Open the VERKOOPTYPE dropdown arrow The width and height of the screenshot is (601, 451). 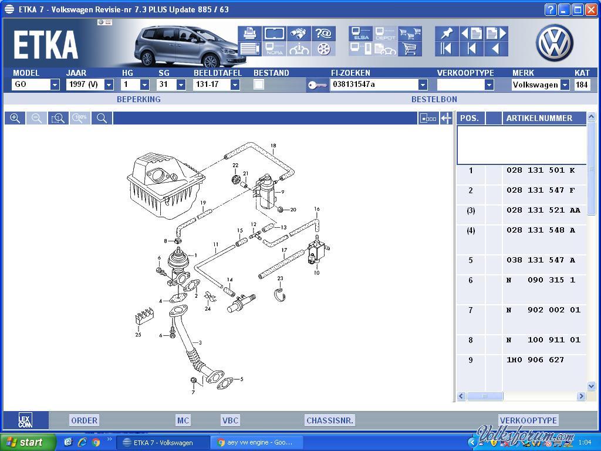pyautogui.click(x=489, y=85)
